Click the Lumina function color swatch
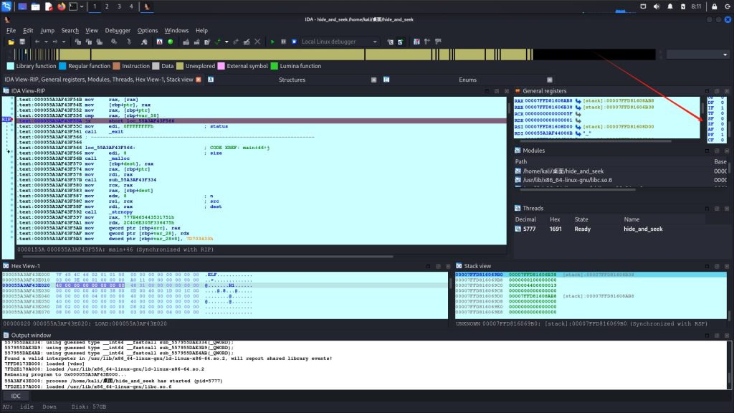The image size is (734, 413). tap(275, 66)
